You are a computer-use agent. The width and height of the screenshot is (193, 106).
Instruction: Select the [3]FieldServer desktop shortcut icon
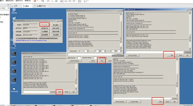coord(14,72)
